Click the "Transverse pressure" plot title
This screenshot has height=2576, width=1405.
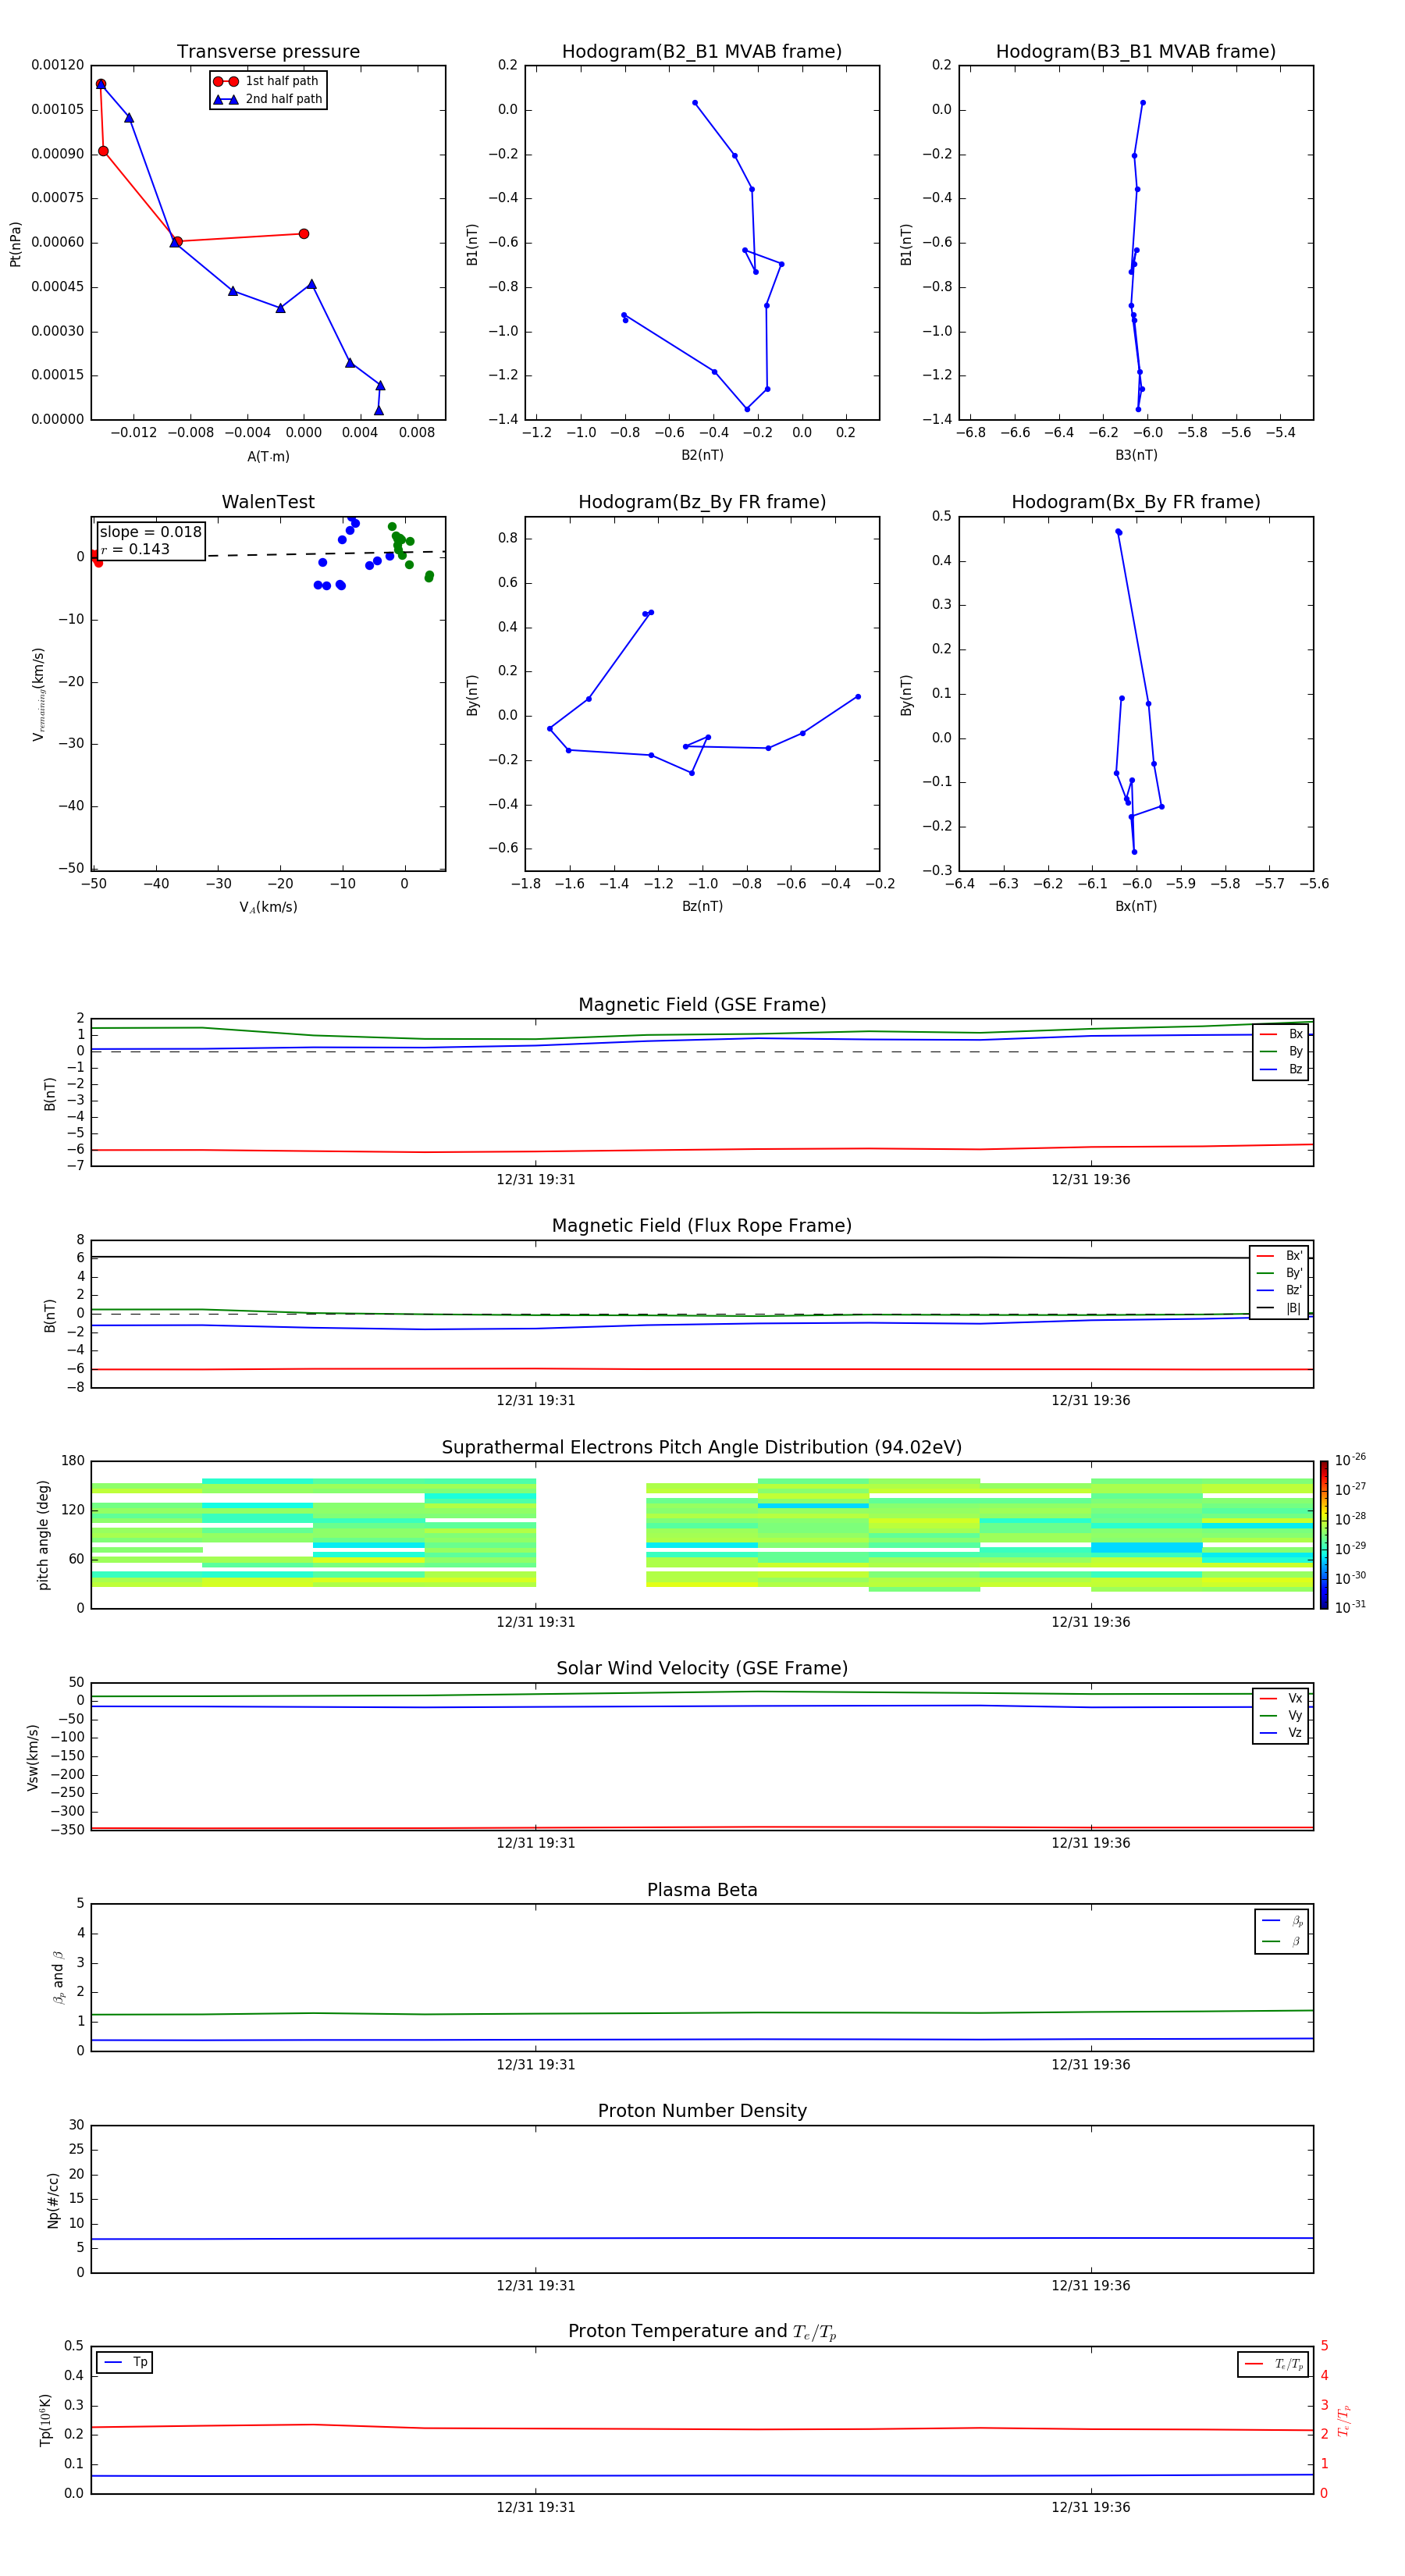pyautogui.click(x=268, y=52)
